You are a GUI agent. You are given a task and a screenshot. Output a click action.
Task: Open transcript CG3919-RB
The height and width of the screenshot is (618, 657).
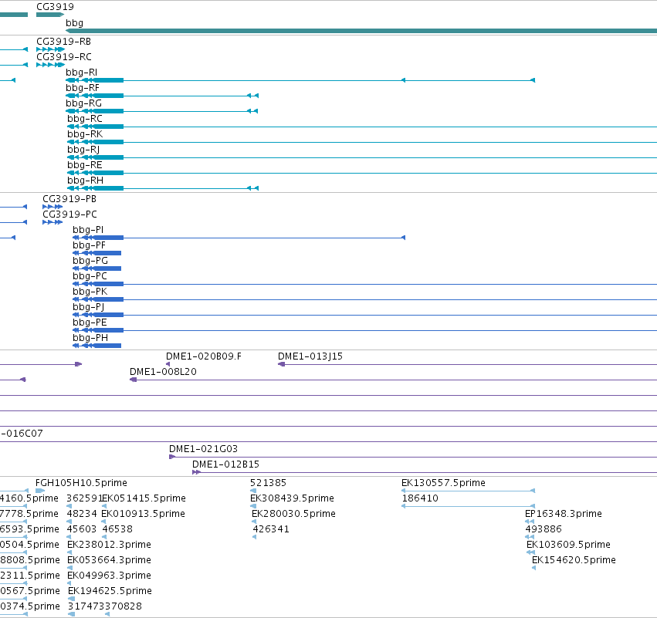[x=63, y=42]
